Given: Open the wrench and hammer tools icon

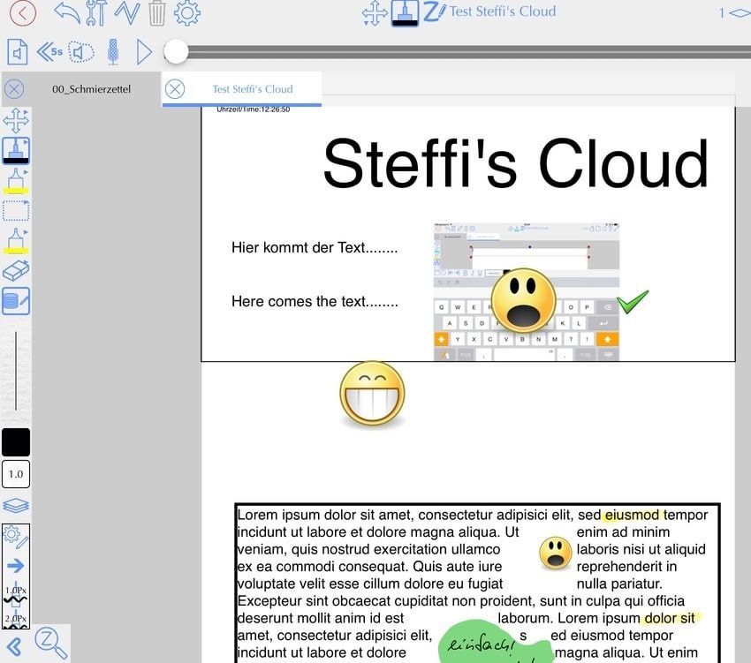Looking at the screenshot, I should click(97, 12).
